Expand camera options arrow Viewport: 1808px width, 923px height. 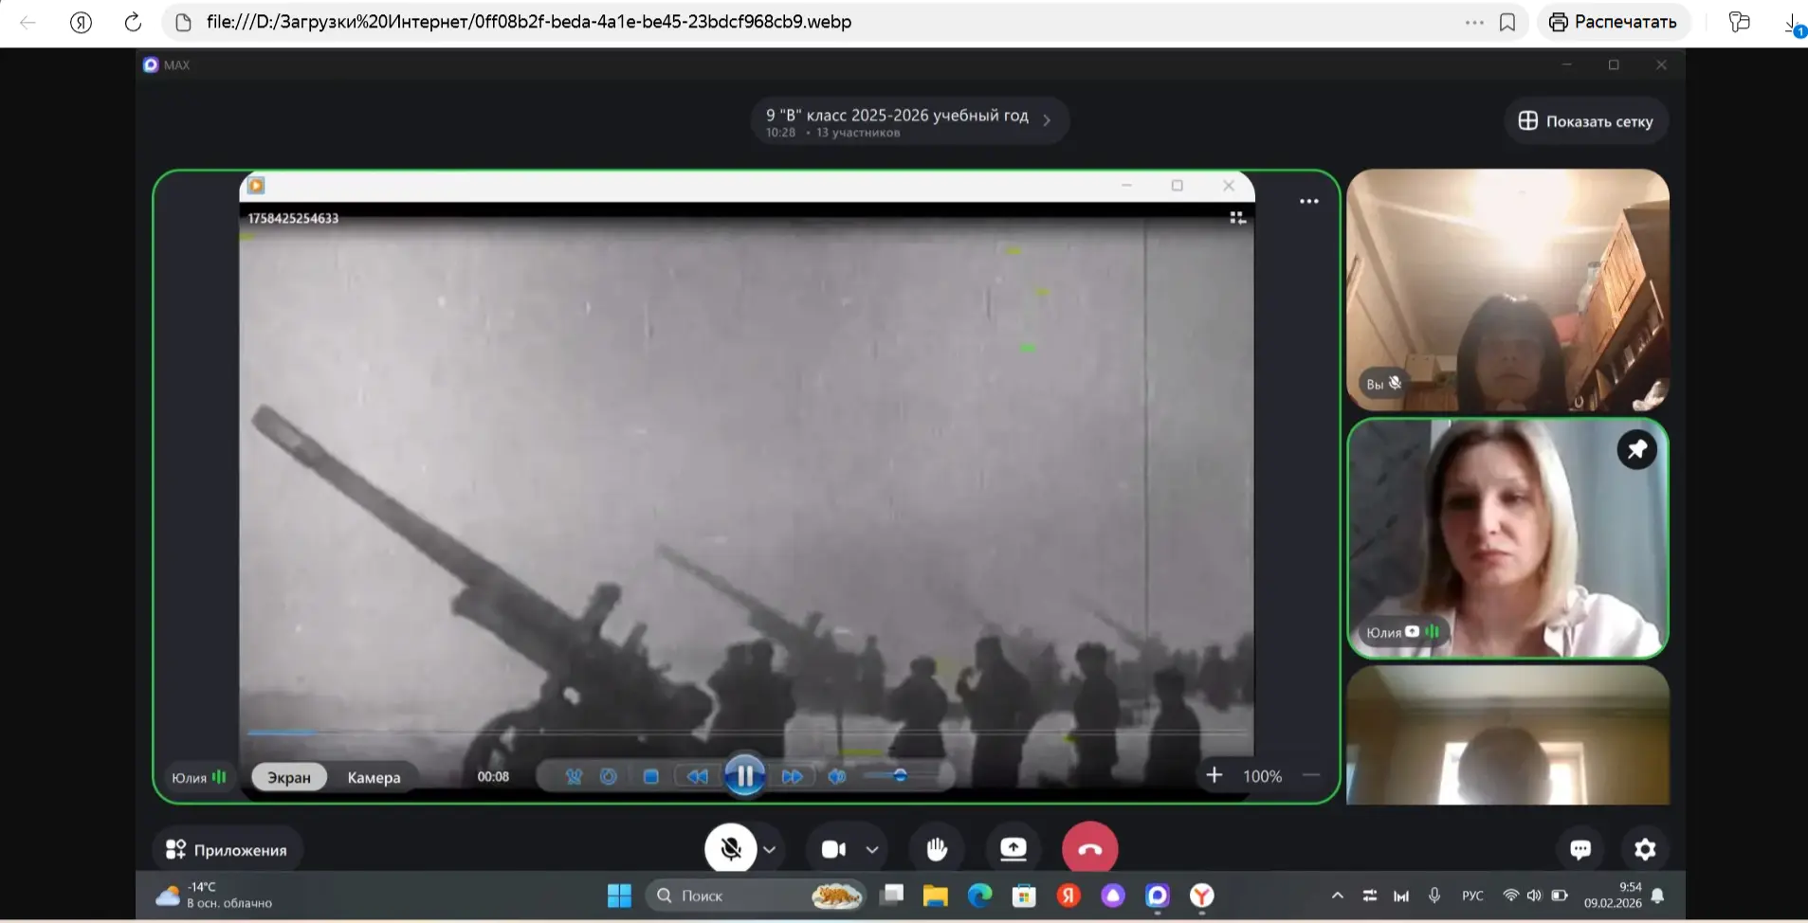click(x=872, y=849)
